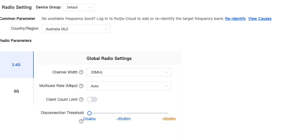
Task: Click the Country/Region dropdown chevron arrow
Action: click(x=106, y=29)
